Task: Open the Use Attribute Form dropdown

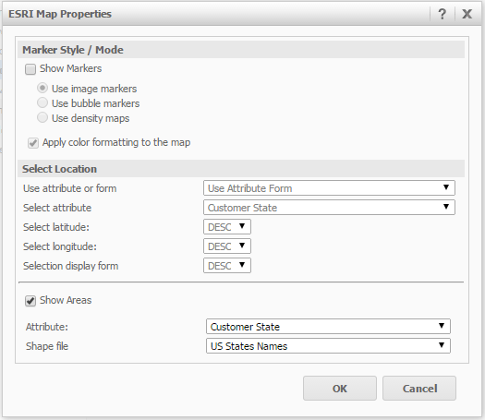Action: (x=329, y=188)
